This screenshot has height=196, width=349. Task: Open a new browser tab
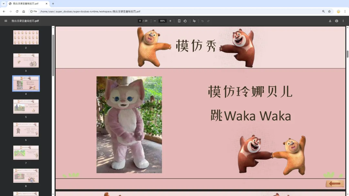pyautogui.click(x=53, y=4)
